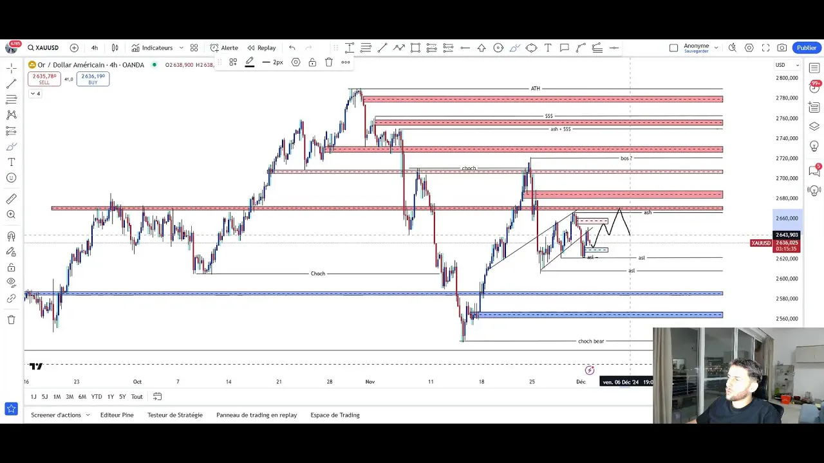Open drawing settings hexagon in floating toolbar
The height and width of the screenshot is (463, 824).
[x=295, y=62]
